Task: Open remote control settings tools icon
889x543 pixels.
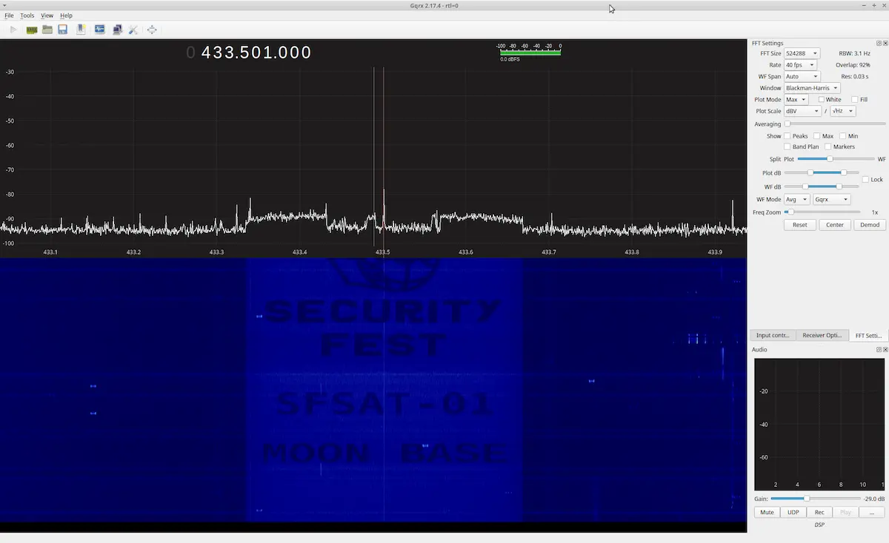Action: 133,30
